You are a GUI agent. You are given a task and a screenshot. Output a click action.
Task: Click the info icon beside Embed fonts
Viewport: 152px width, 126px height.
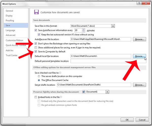[x=61, y=97]
